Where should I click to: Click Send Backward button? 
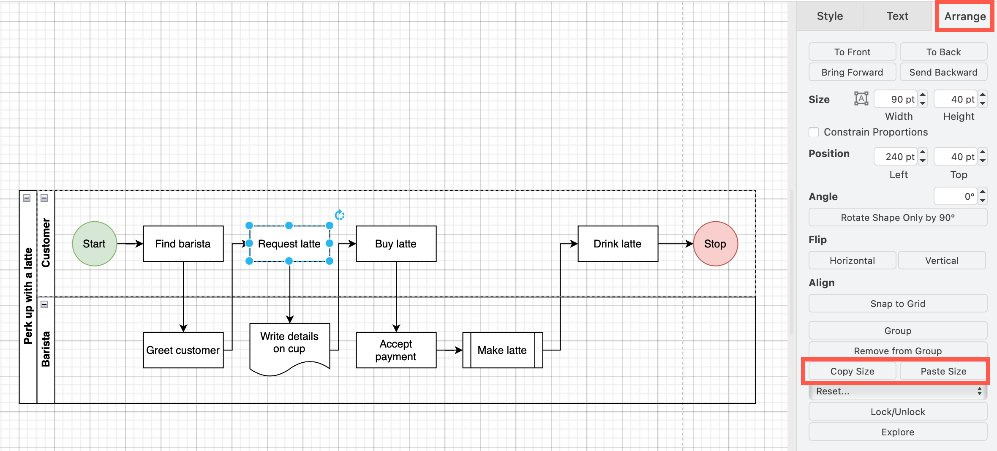(943, 72)
